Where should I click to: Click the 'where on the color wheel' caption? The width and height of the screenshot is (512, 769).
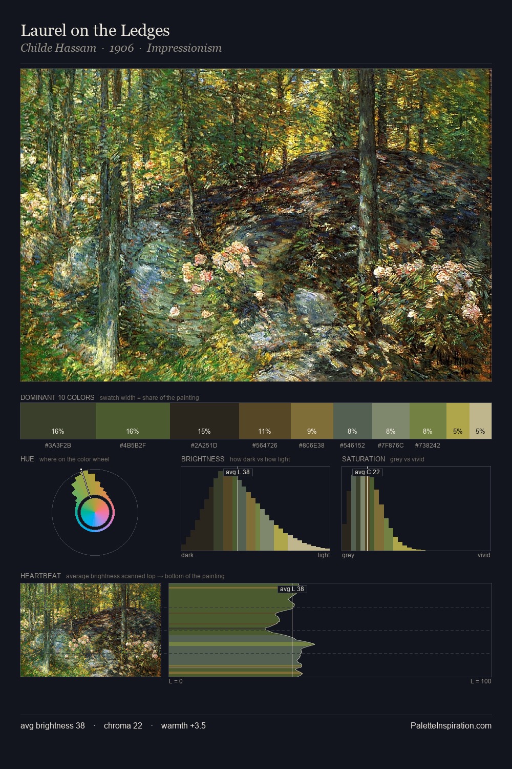(74, 459)
